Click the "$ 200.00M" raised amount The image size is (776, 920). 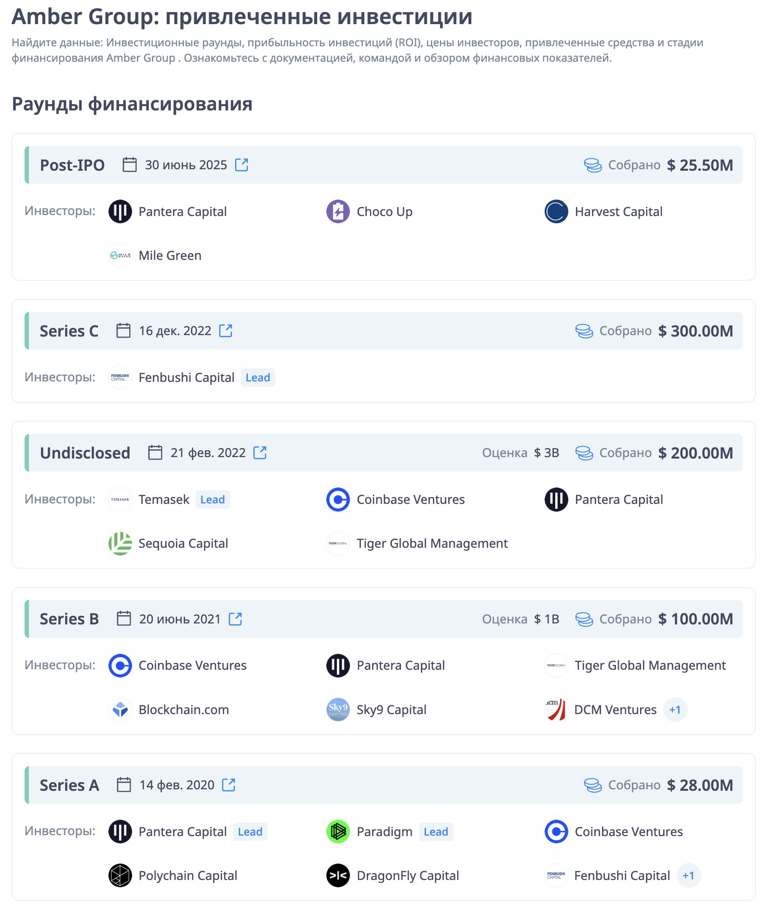pos(696,453)
